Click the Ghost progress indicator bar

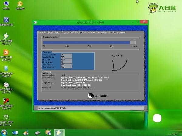[89, 43]
